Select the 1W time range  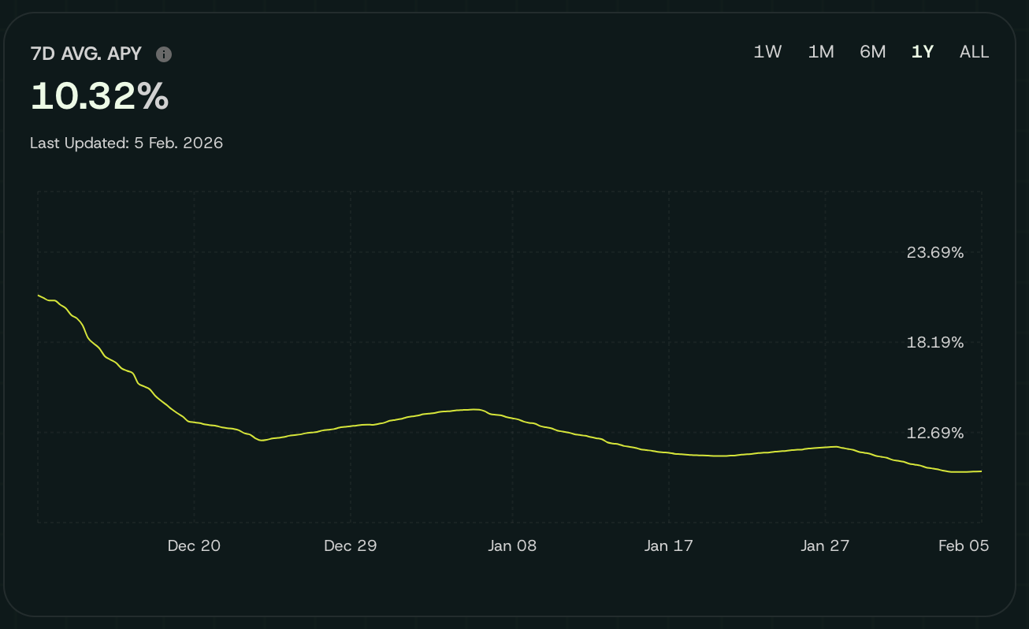point(767,51)
